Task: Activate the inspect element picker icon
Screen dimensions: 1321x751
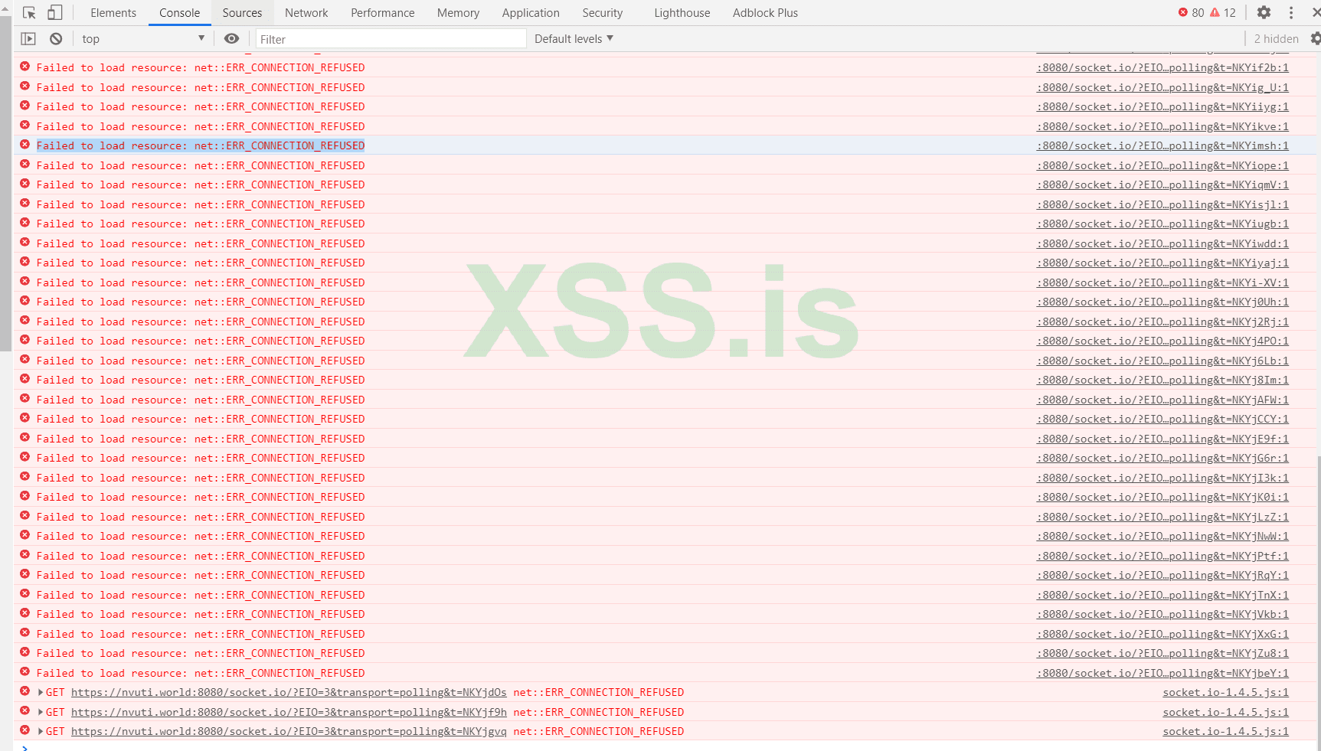Action: pos(30,13)
